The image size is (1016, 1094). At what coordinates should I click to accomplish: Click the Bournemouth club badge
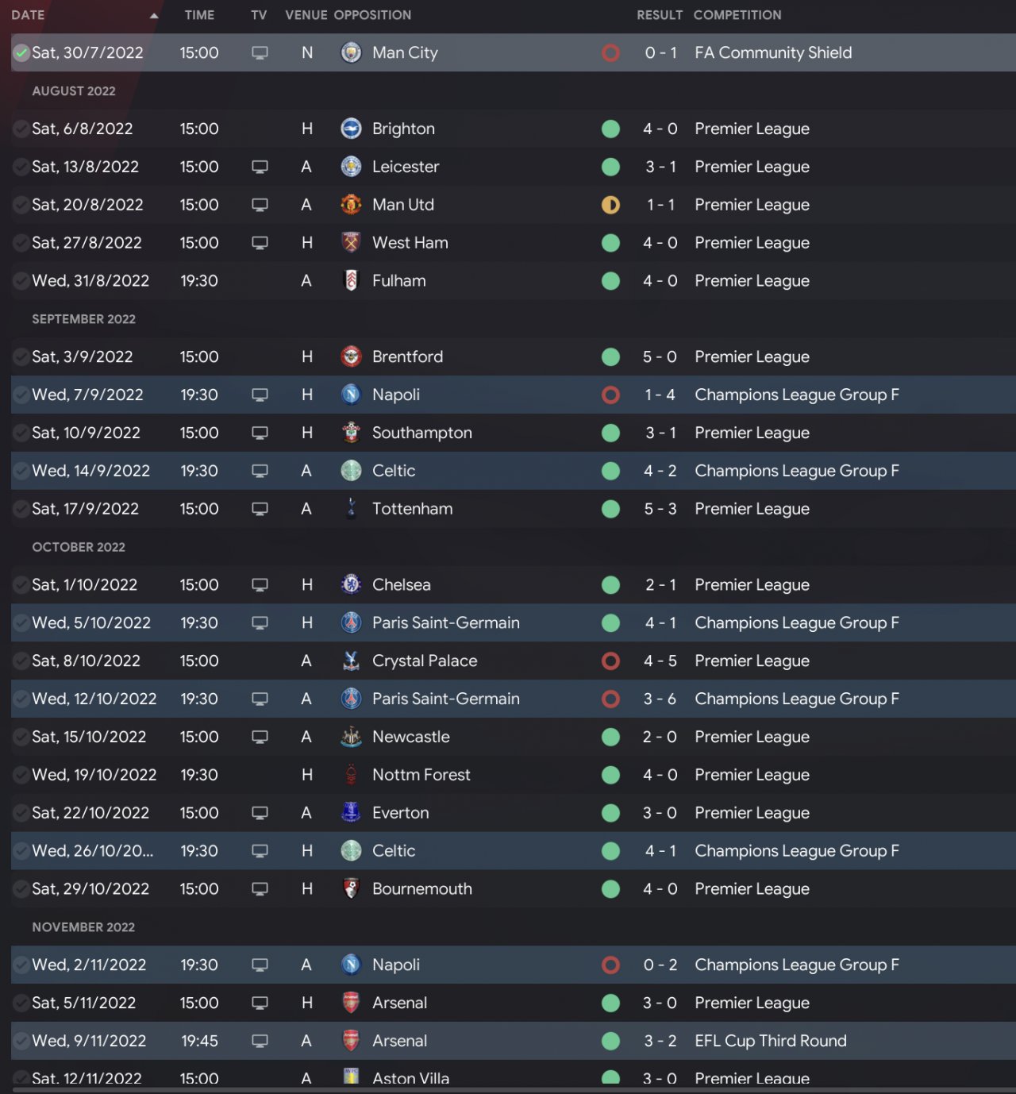(x=351, y=889)
